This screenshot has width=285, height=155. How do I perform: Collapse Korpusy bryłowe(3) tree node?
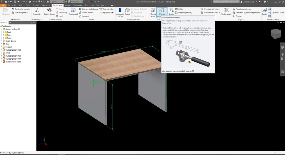click(1, 29)
